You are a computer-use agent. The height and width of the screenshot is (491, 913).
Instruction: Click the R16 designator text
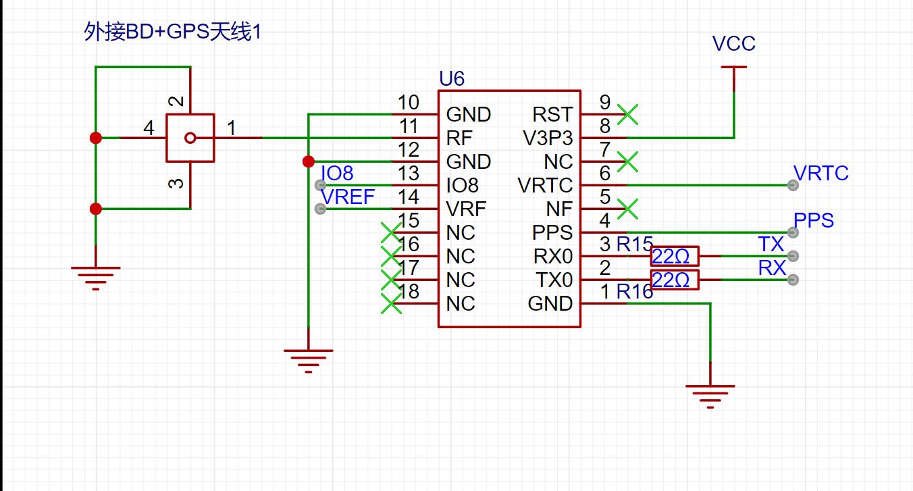(x=635, y=292)
